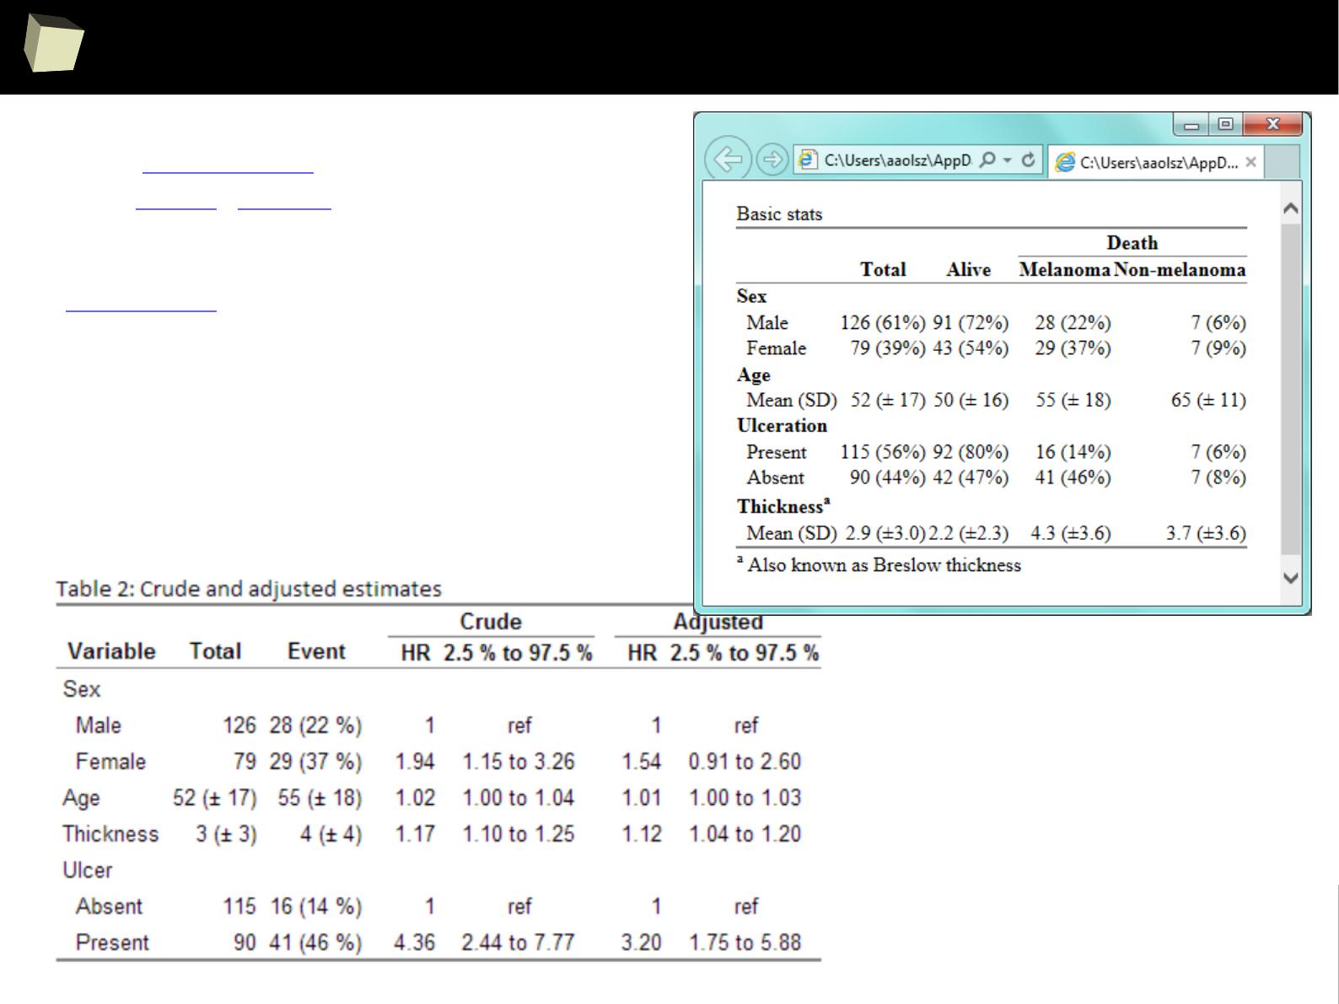
Task: Click the browser scrollbar up arrow
Action: click(1291, 208)
